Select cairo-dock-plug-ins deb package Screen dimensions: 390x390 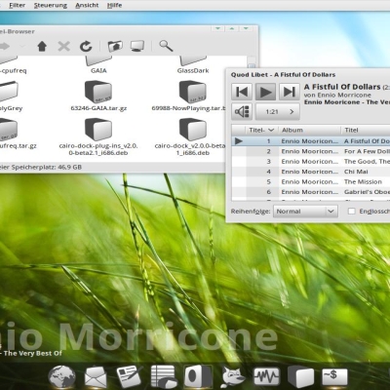click(x=98, y=136)
